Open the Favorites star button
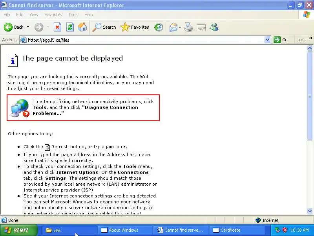The image size is (314, 236). pyautogui.click(x=135, y=27)
